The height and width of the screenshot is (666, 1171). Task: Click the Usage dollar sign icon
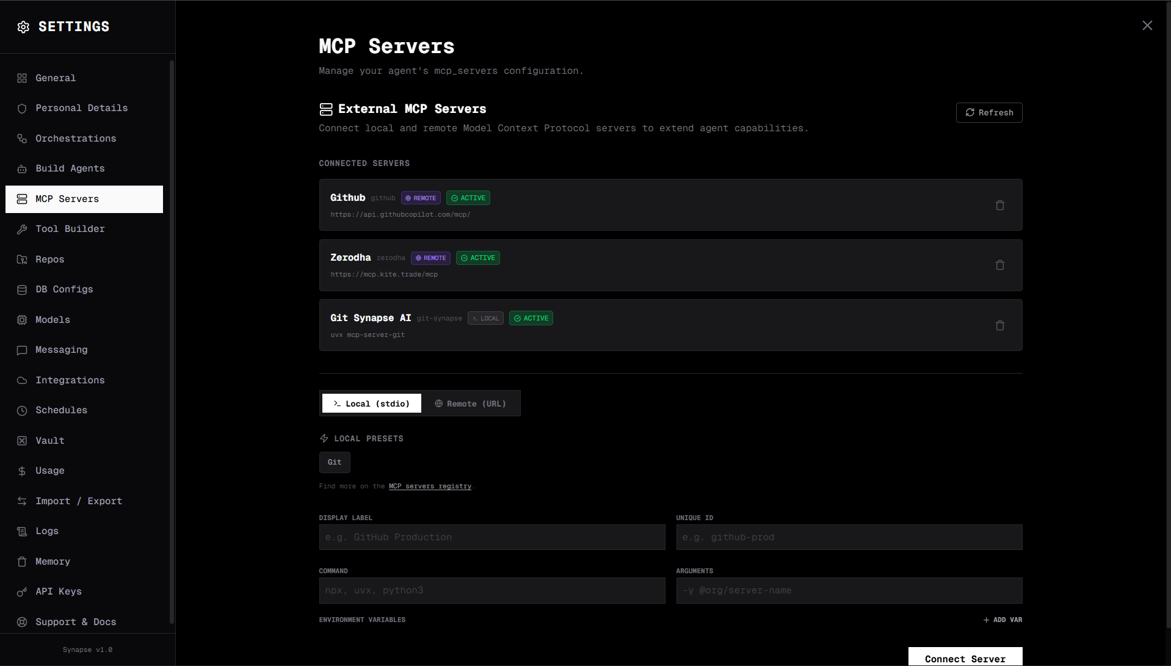click(22, 471)
